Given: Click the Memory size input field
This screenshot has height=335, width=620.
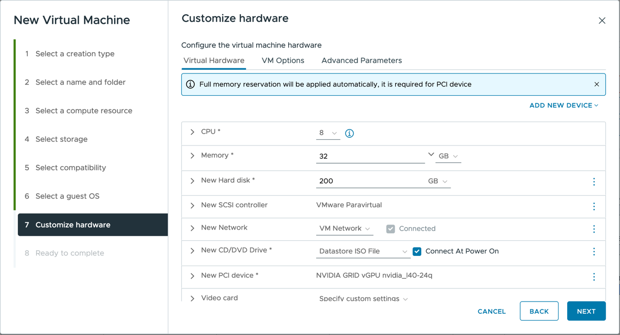Looking at the screenshot, I should (370, 157).
